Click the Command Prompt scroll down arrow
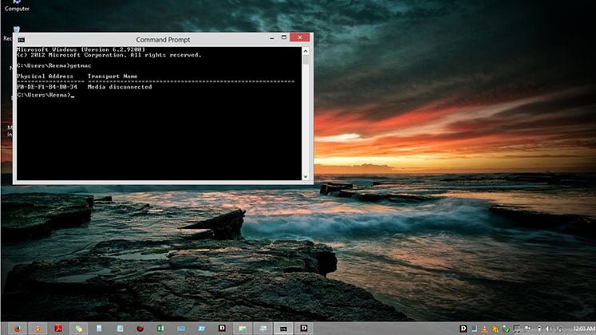Screen dimensions: 596x335 click(306, 175)
